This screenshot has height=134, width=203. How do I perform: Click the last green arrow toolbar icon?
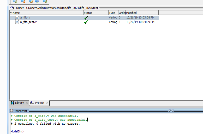45,1
